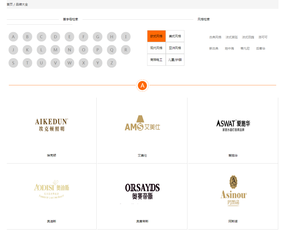Screen dimensions: 283x233
Task: Go to 首页 in the breadcrumb
Action: pos(10,5)
